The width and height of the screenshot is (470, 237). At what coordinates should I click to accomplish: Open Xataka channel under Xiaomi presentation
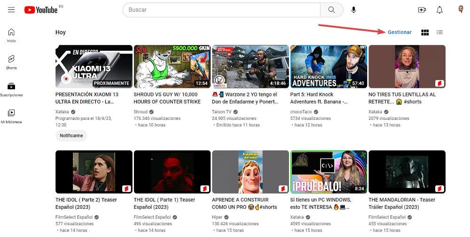pos(62,111)
